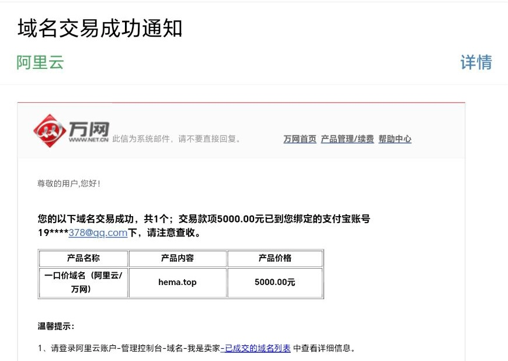The image size is (508, 361).
Task: Select the text 您的以下域名交易成功
Action: (x=86, y=219)
